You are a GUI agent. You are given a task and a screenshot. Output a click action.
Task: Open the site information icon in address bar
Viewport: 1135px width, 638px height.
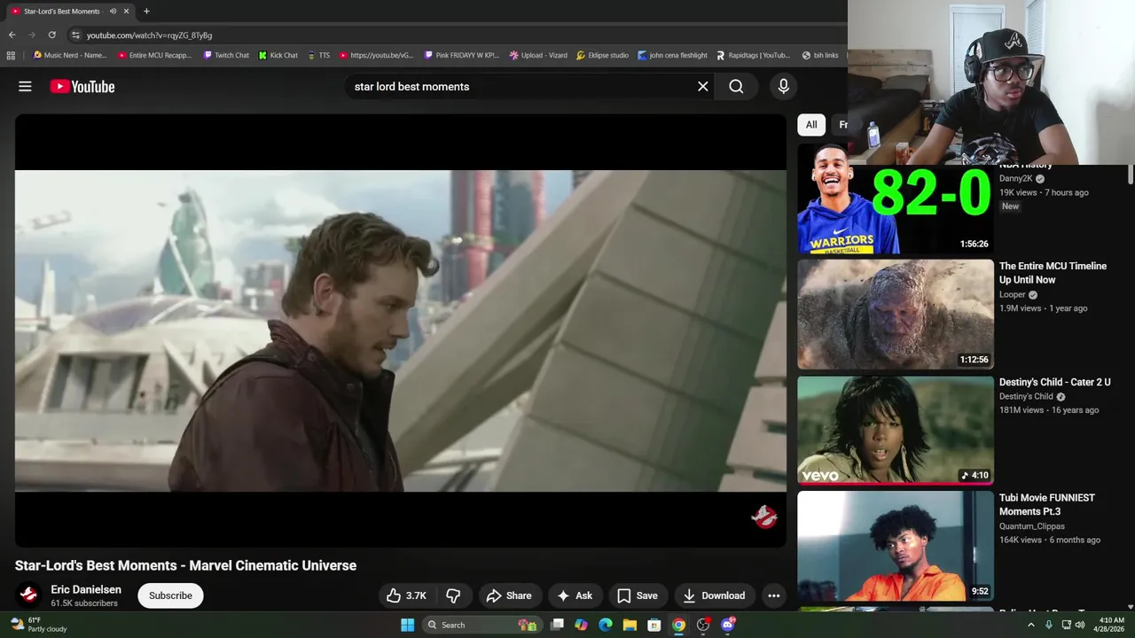tap(75, 35)
